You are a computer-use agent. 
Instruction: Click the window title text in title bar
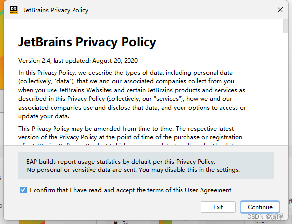(x=55, y=10)
